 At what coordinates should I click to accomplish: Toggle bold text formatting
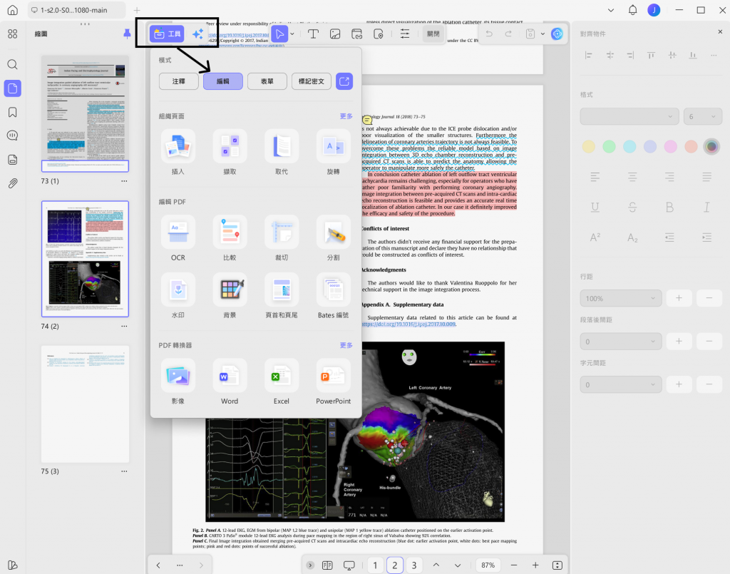(x=669, y=207)
